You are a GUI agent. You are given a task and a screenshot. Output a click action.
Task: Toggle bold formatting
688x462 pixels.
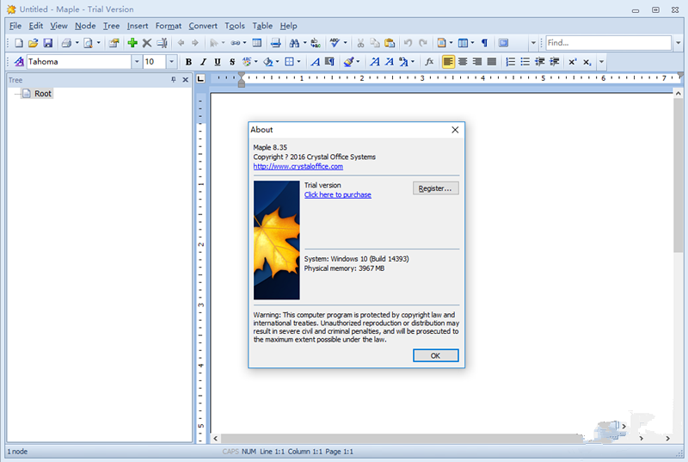(x=188, y=62)
